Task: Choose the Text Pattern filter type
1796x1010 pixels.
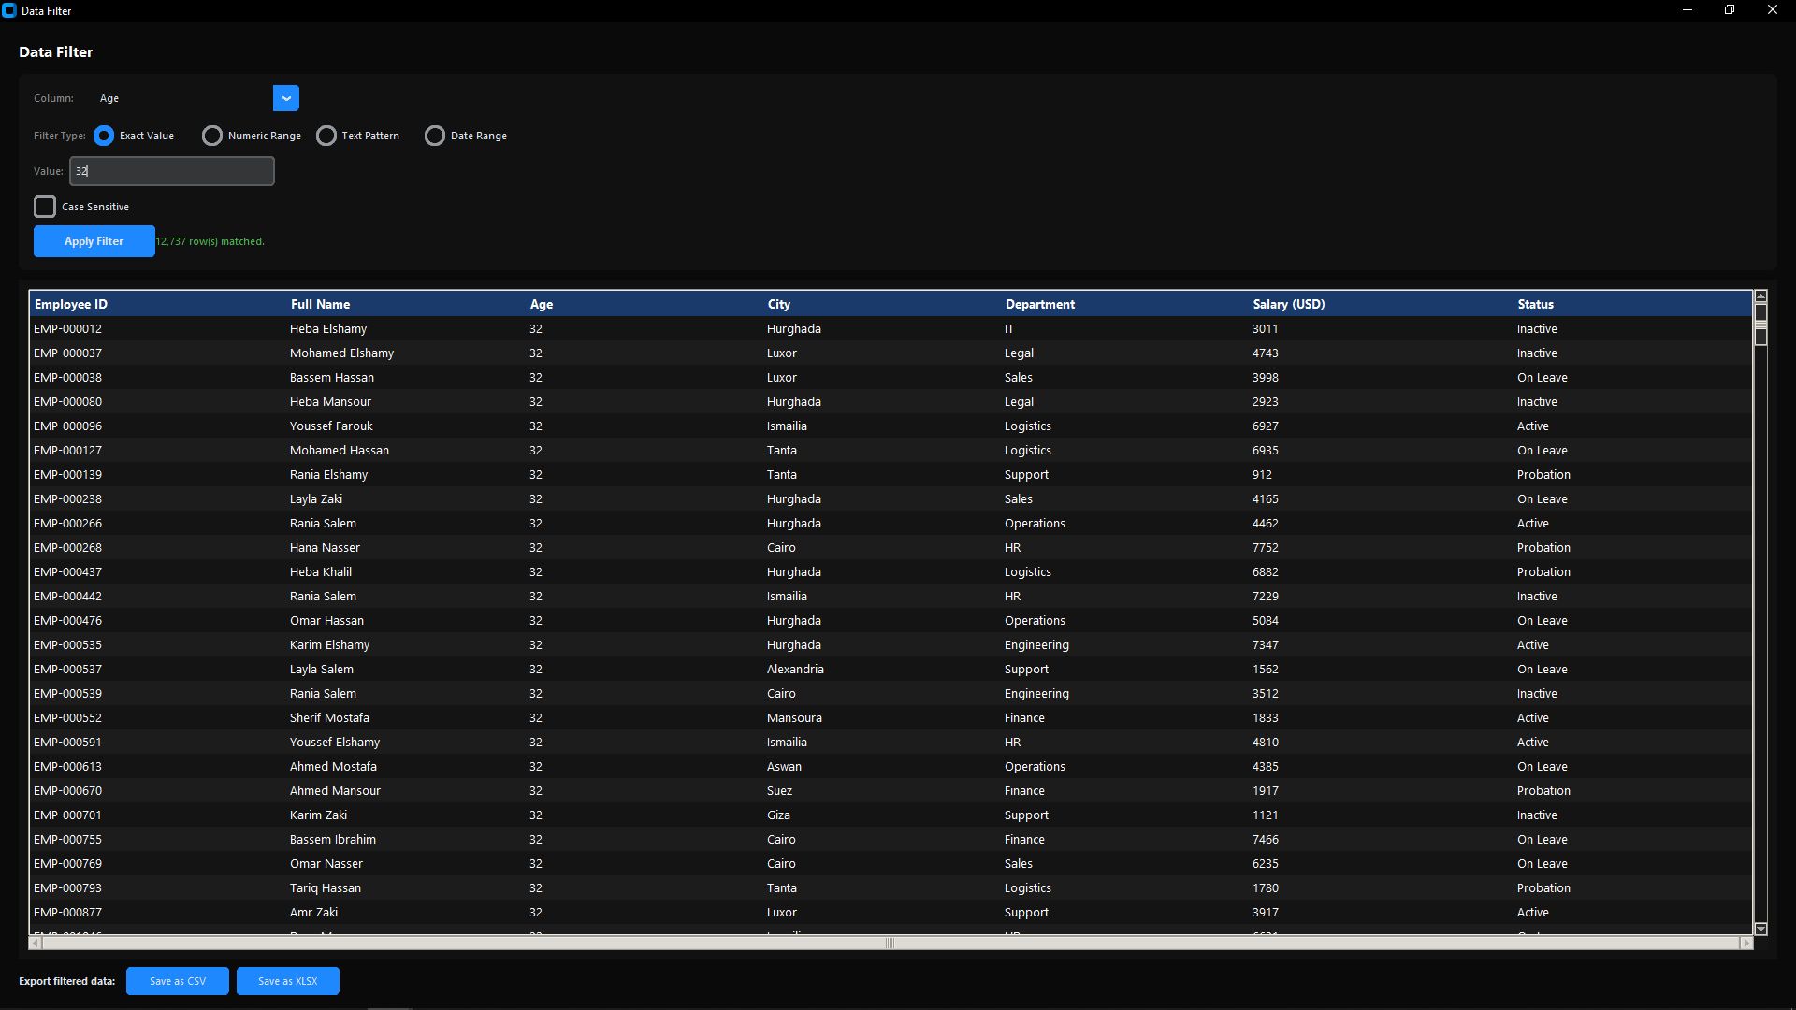Action: [x=326, y=136]
